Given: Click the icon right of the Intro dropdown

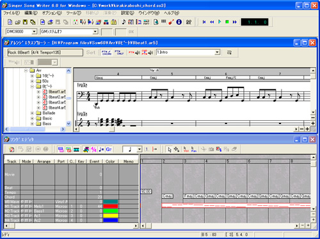Looking at the screenshot, I should (x=229, y=52).
